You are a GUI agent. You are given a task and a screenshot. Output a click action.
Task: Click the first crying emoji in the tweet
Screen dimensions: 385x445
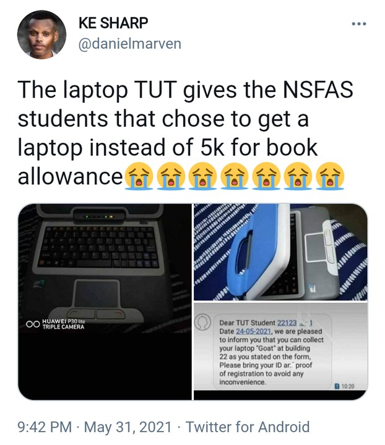coord(139,176)
